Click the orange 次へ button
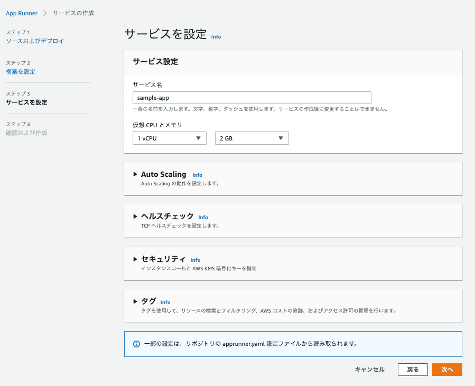Viewport: 475px width, 386px height. coord(447,370)
